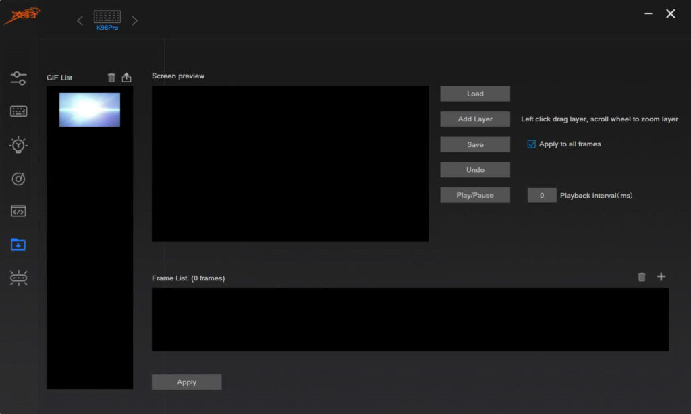Delete the selected GIF from GIF List
Viewport: 691px width, 414px height.
coord(111,78)
